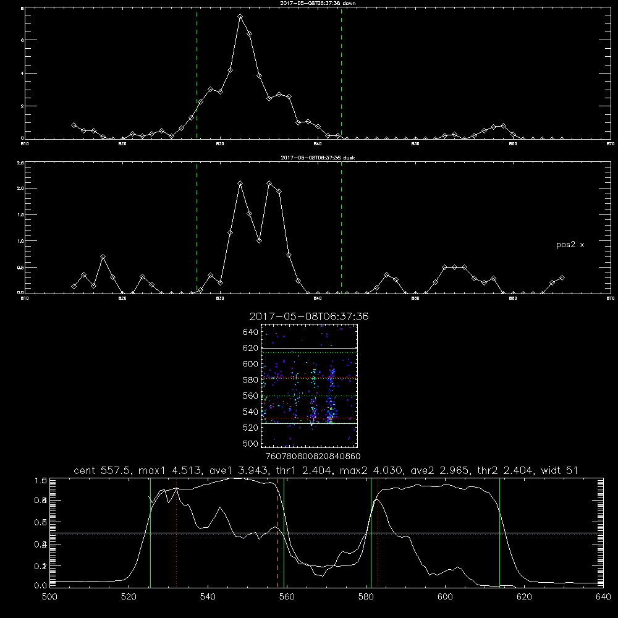Click x-axis label 870 under dusk plot
Image resolution: width=618 pixels, height=618 pixels.
611,298
